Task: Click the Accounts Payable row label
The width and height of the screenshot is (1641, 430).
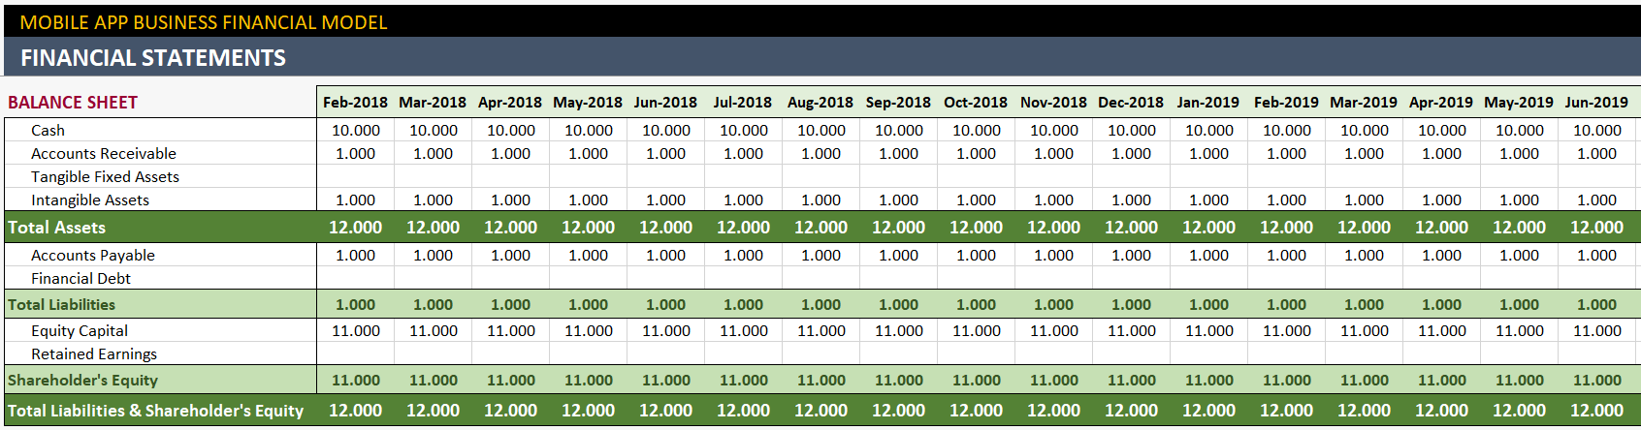Action: click(93, 255)
